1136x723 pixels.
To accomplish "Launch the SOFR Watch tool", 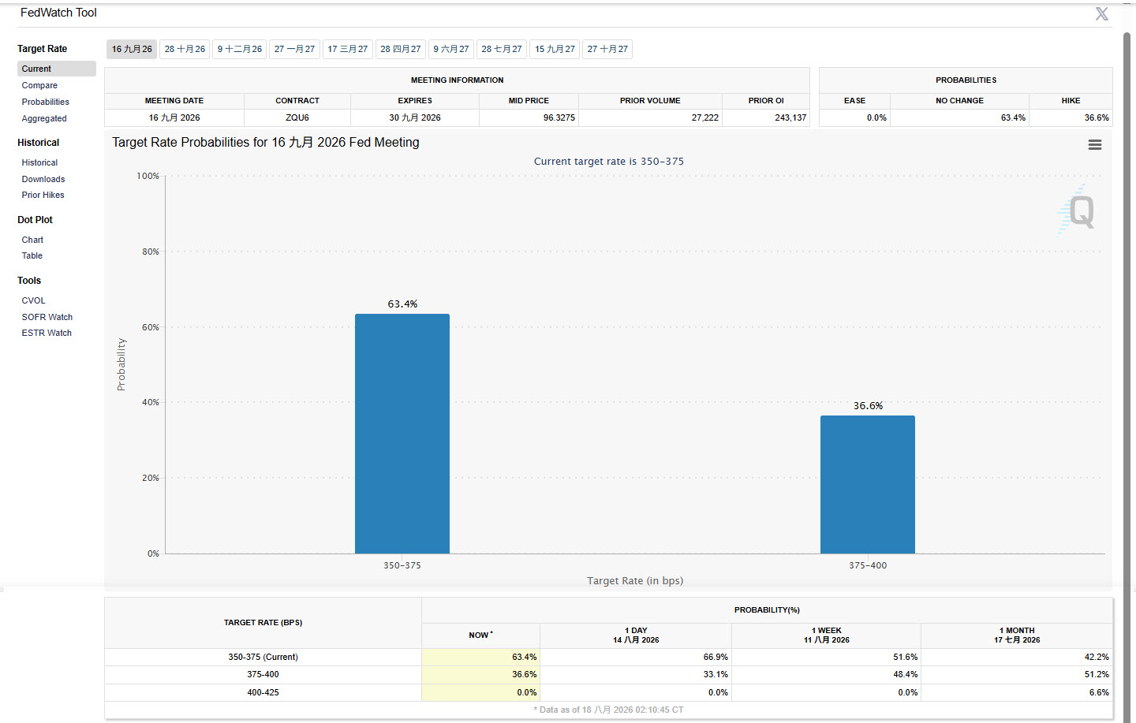I will point(47,317).
